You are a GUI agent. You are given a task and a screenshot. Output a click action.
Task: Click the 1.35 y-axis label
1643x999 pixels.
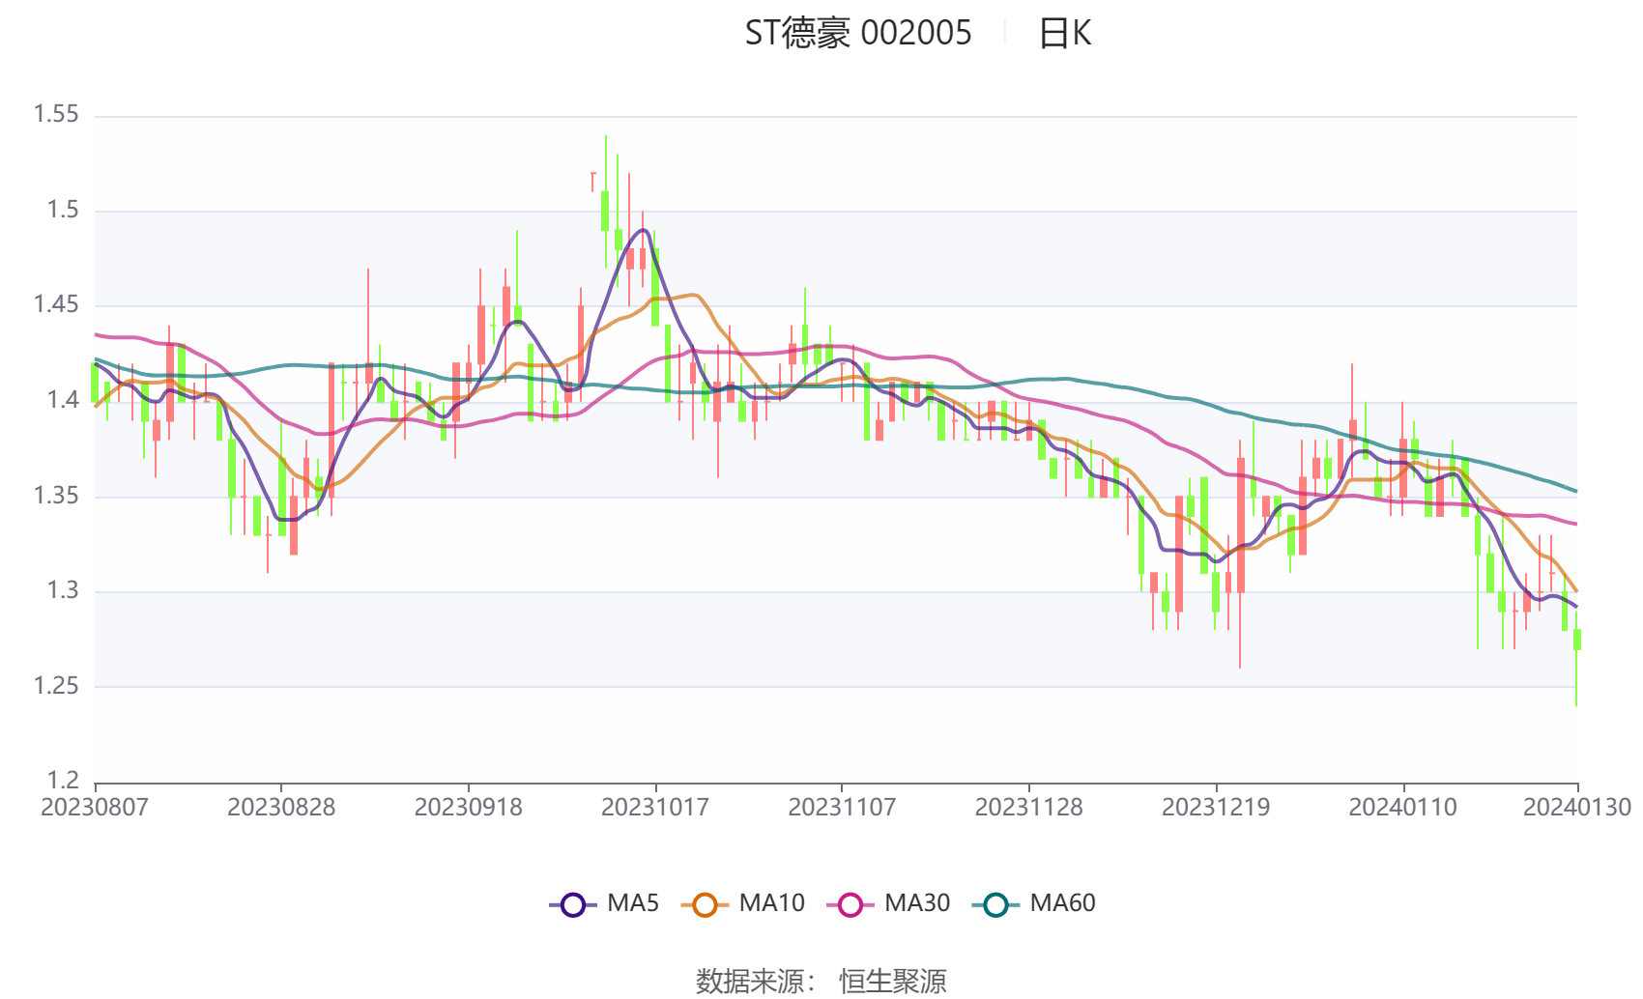pos(56,496)
